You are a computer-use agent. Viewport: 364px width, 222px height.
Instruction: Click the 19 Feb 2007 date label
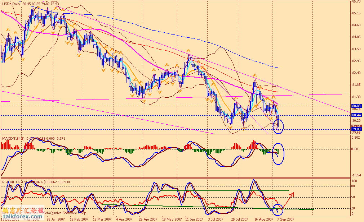pos(79,219)
